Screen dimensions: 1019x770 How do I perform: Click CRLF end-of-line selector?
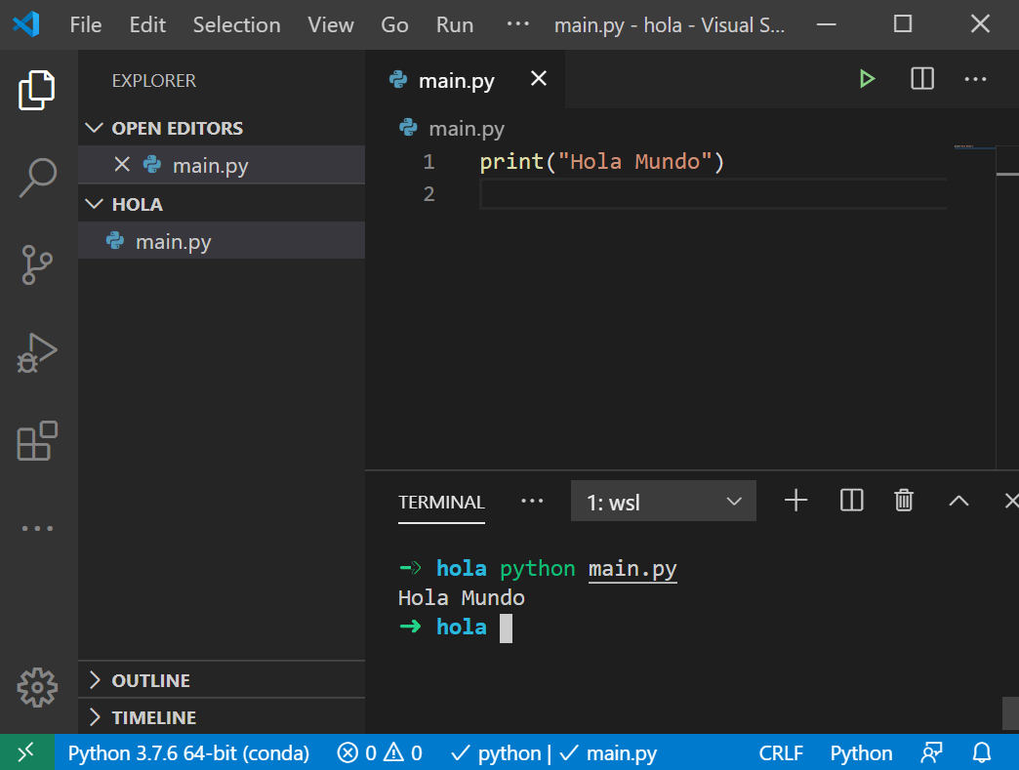pos(781,753)
